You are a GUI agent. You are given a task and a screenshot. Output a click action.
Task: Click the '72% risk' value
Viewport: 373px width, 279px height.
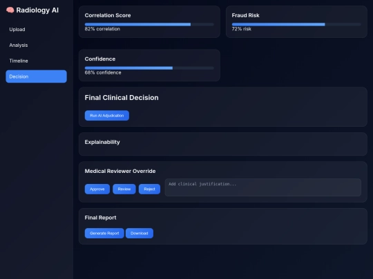coord(242,29)
